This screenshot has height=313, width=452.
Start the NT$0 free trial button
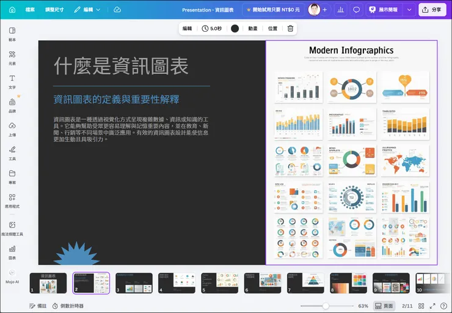tap(273, 10)
